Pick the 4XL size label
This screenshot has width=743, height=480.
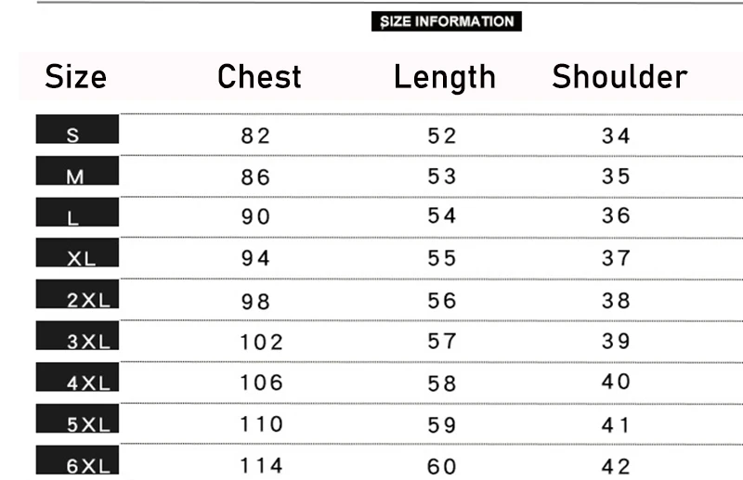pyautogui.click(x=77, y=377)
